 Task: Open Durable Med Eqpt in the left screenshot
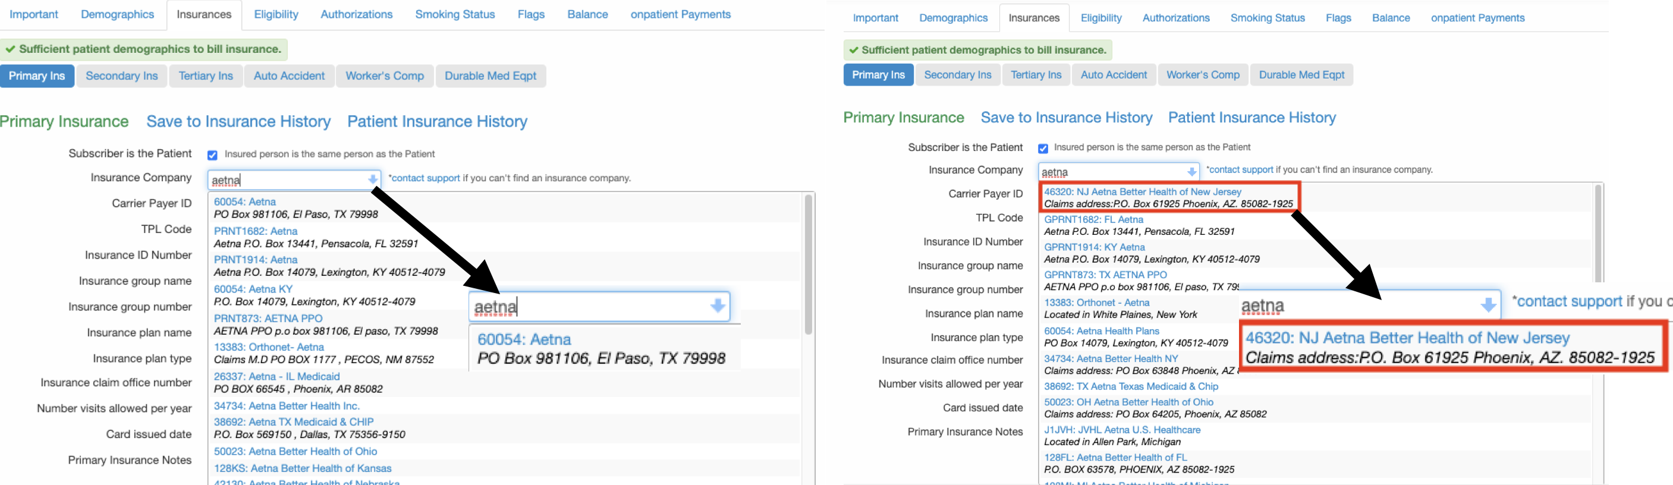[490, 76]
